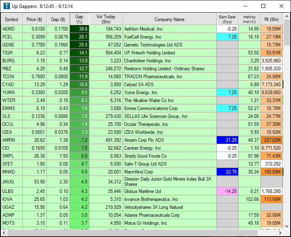Select the AMRN symbol cell
The image size is (291, 237).
click(12, 140)
